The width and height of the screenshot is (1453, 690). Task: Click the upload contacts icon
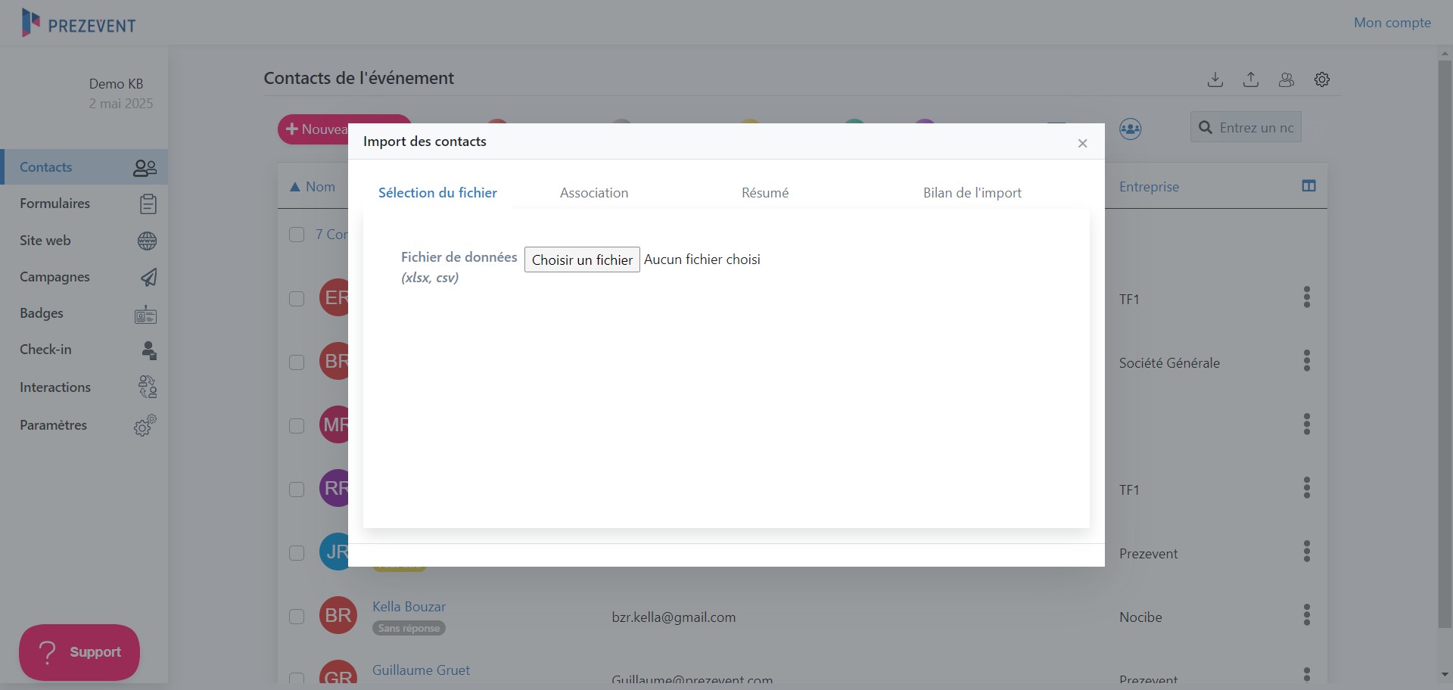[1251, 79]
